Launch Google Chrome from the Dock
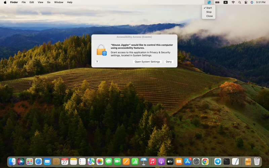 pos(205,162)
